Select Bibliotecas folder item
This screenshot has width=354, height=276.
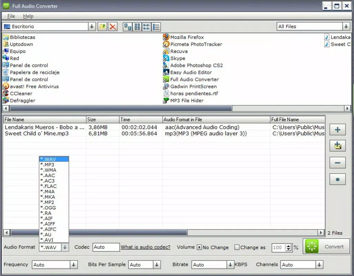(x=19, y=37)
